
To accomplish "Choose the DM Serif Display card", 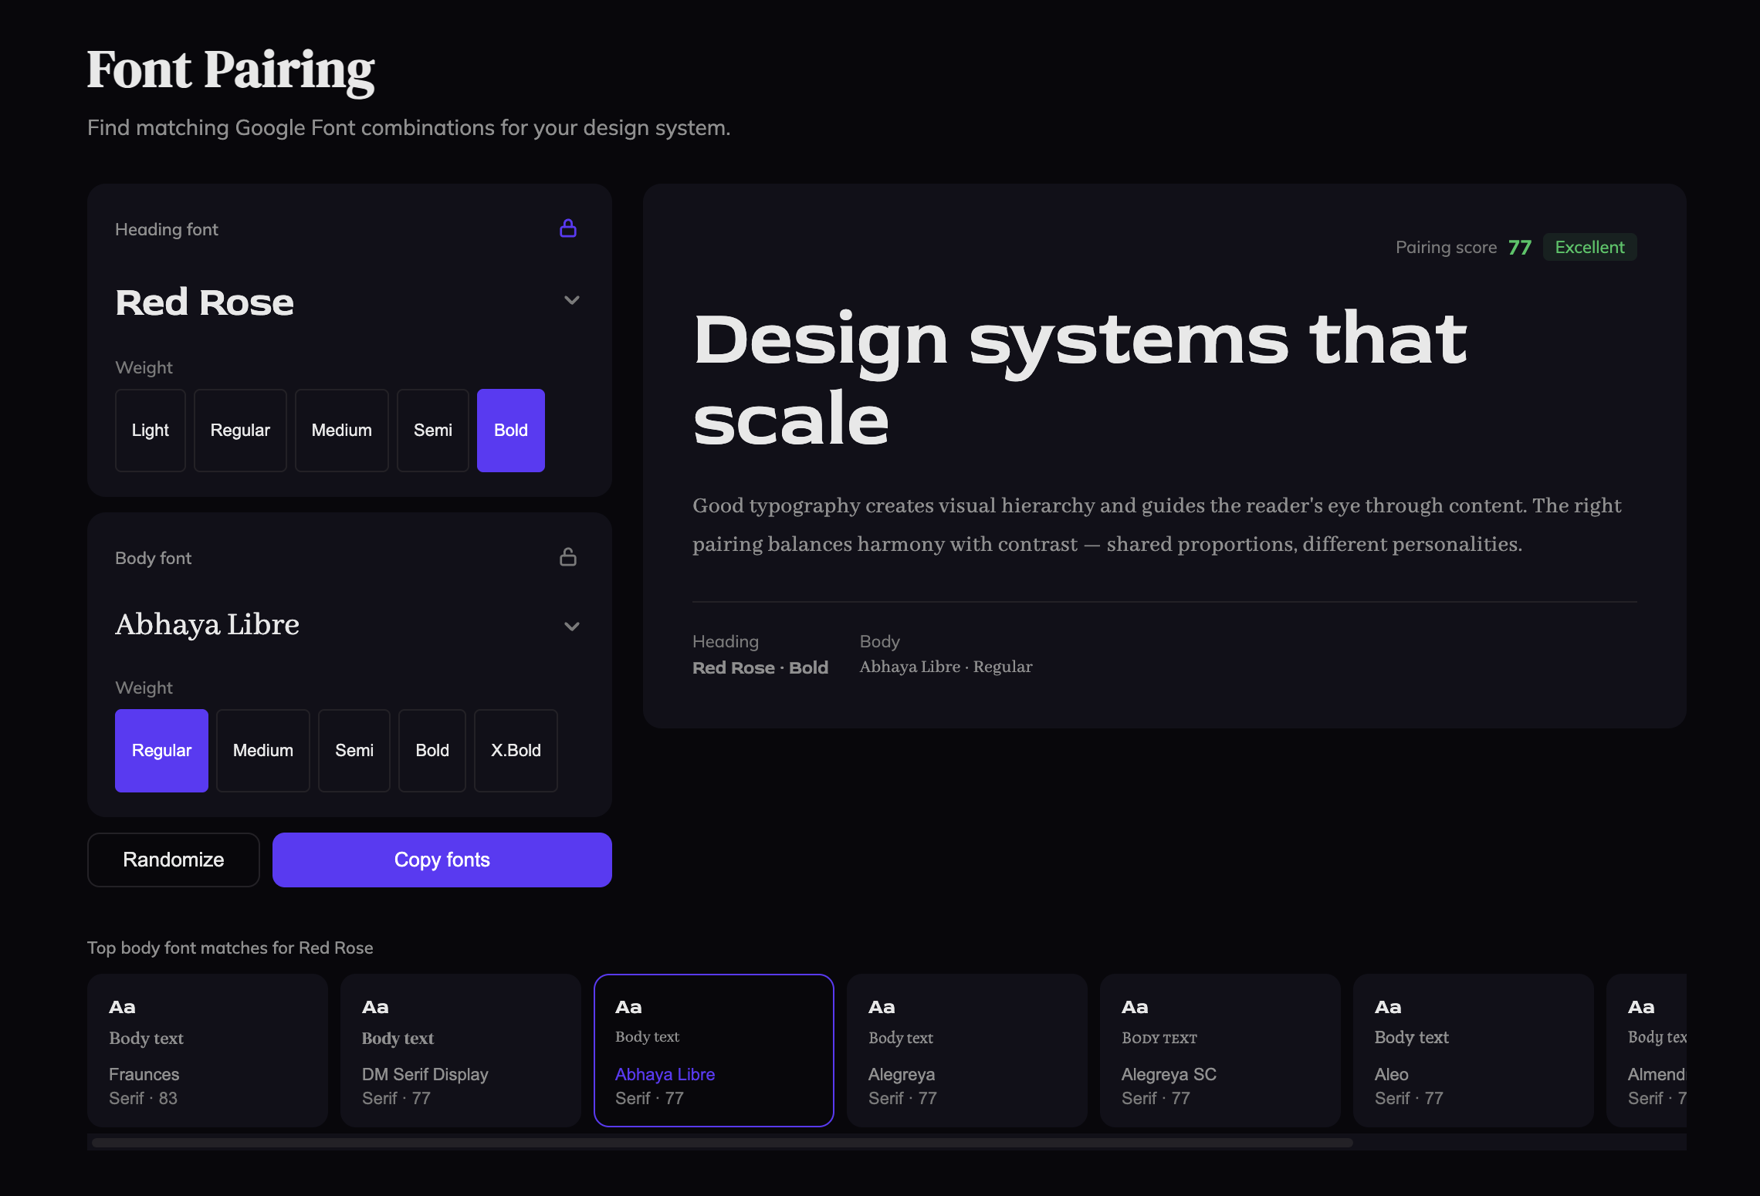I will pyautogui.click(x=460, y=1050).
